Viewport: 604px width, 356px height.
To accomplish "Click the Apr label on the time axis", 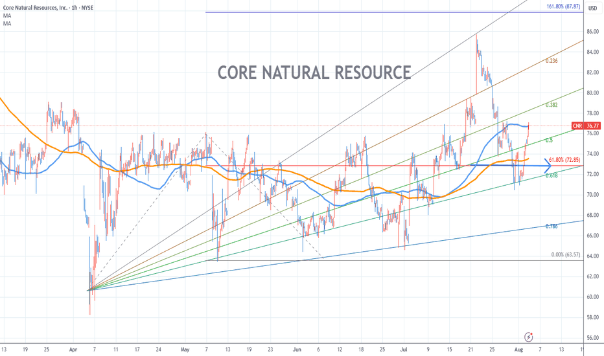I will coord(73,350).
